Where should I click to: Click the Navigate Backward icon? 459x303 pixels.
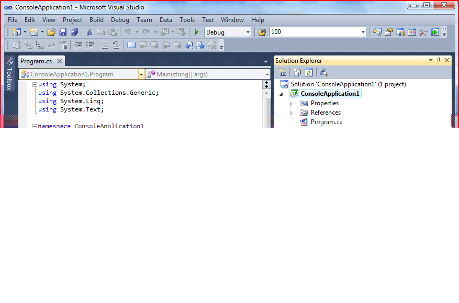[x=165, y=32]
